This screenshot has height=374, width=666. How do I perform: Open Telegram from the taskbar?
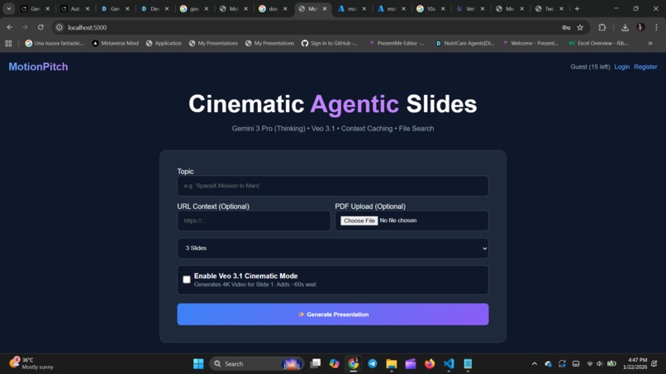click(x=373, y=364)
